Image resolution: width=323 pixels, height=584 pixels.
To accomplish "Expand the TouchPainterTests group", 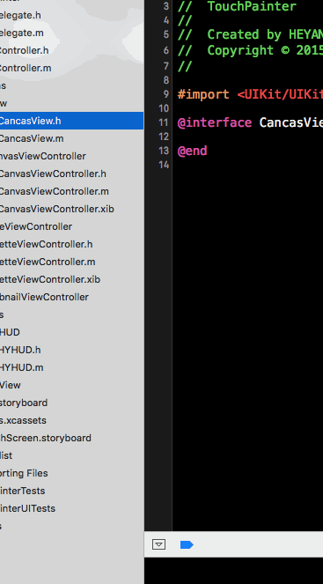I will [x=22, y=491].
